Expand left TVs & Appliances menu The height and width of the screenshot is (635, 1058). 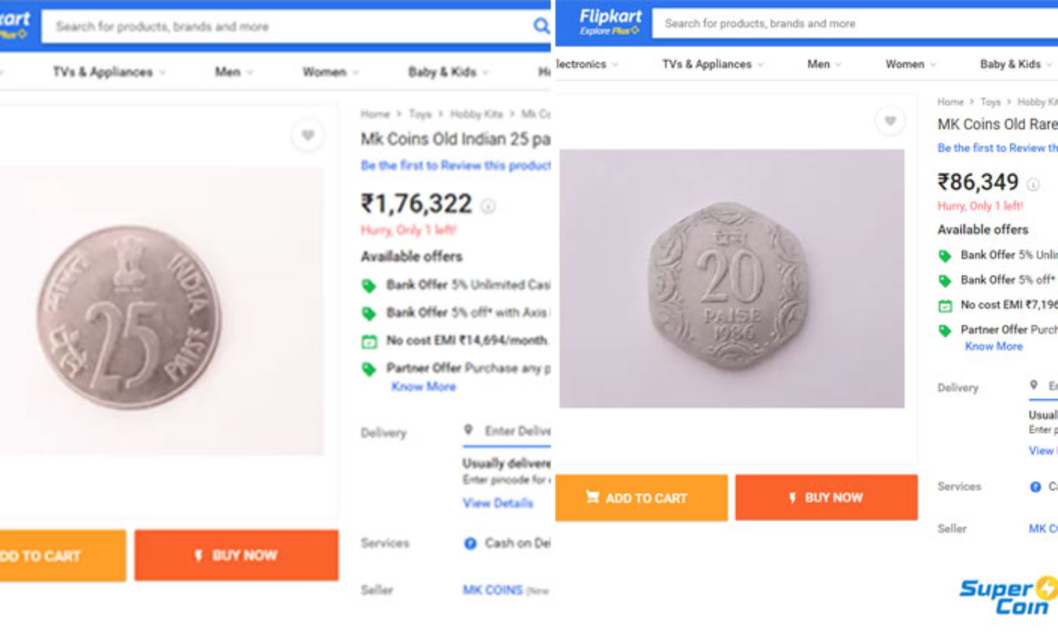click(x=109, y=72)
